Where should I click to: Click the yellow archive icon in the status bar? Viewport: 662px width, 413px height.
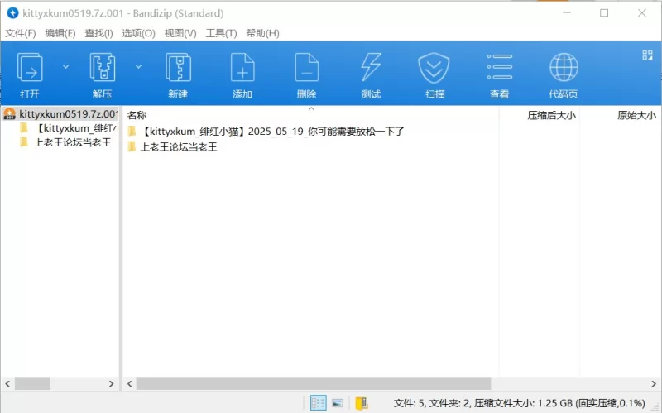[362, 403]
